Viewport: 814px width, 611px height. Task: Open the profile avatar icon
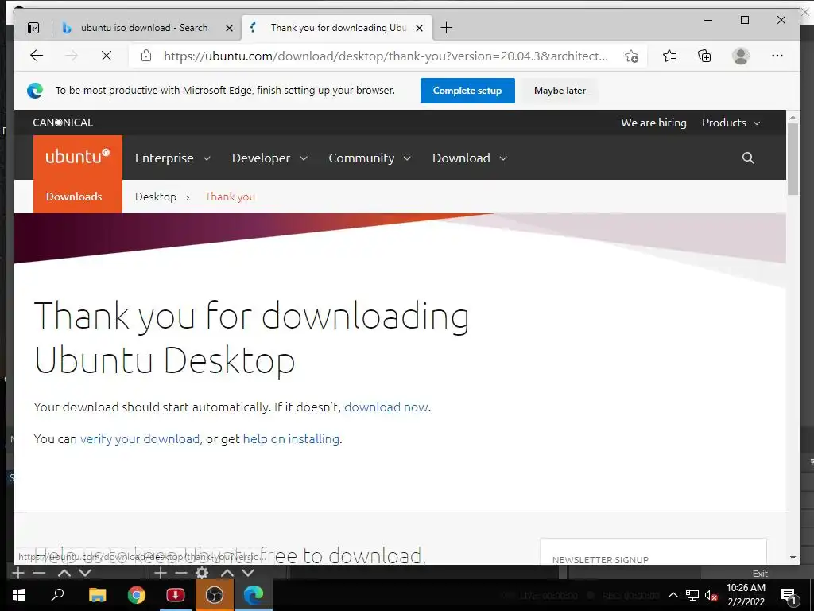point(741,56)
